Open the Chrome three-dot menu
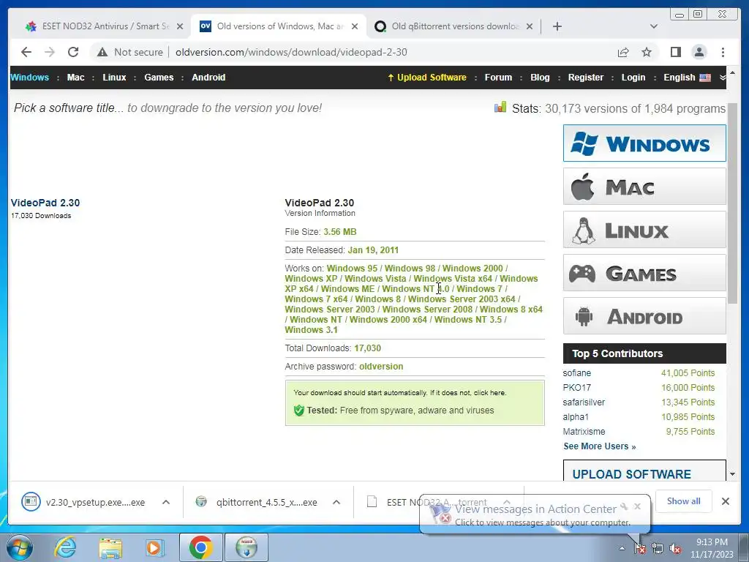 point(723,52)
